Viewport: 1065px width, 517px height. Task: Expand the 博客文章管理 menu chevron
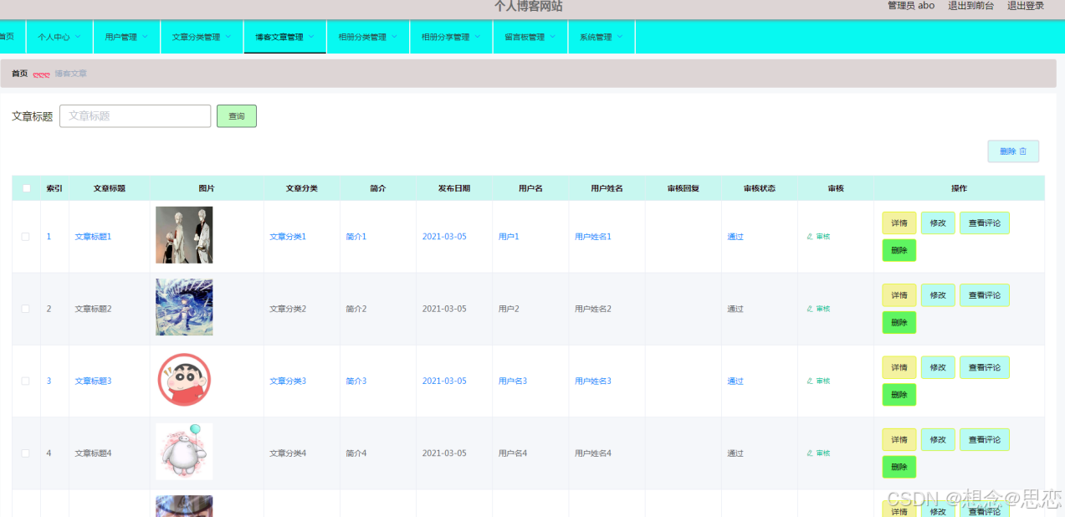coord(311,37)
